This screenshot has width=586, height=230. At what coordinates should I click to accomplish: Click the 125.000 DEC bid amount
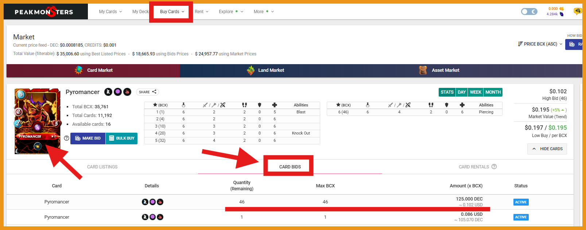[x=469, y=199]
